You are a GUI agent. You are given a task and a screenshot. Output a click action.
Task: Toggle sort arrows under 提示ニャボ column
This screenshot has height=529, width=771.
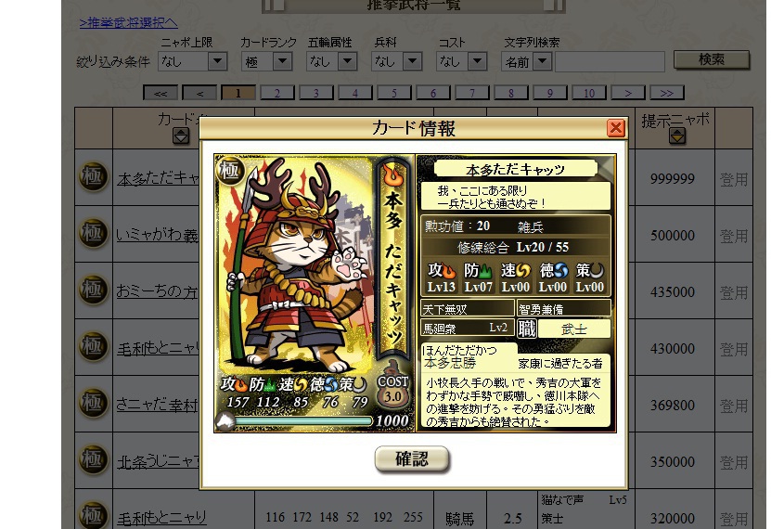point(677,135)
